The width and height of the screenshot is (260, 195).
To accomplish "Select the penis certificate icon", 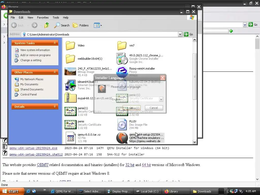I will [70, 124].
